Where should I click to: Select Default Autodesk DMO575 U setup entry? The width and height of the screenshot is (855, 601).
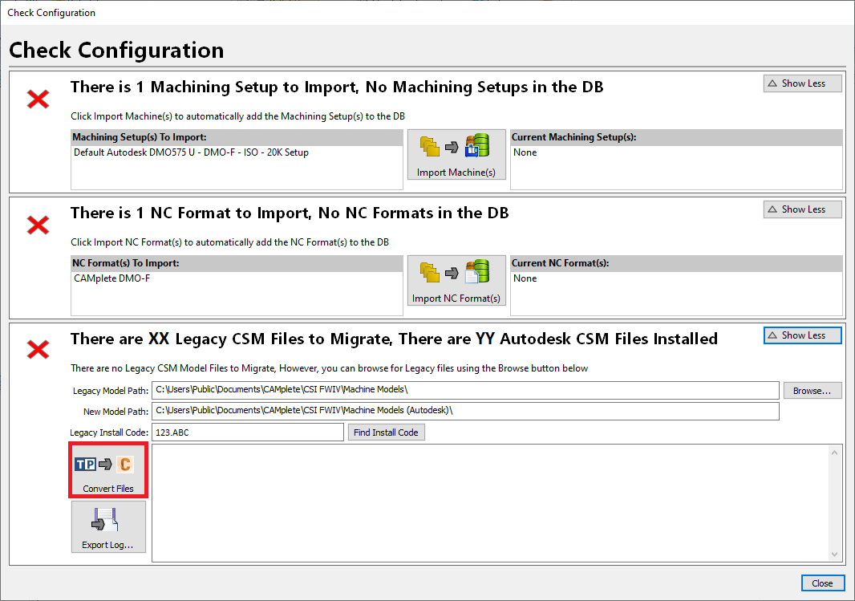pyautogui.click(x=192, y=152)
